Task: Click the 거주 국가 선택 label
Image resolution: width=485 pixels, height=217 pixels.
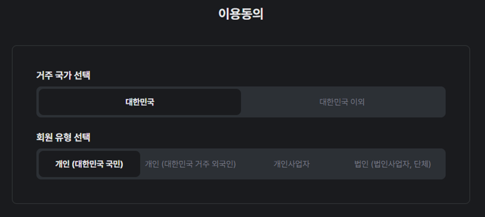Action: pyautogui.click(x=63, y=75)
